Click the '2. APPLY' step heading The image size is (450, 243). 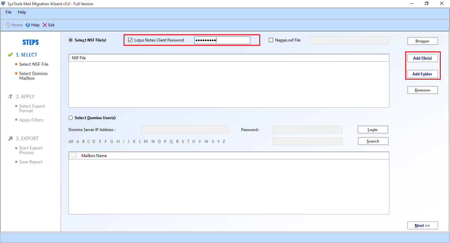click(25, 96)
